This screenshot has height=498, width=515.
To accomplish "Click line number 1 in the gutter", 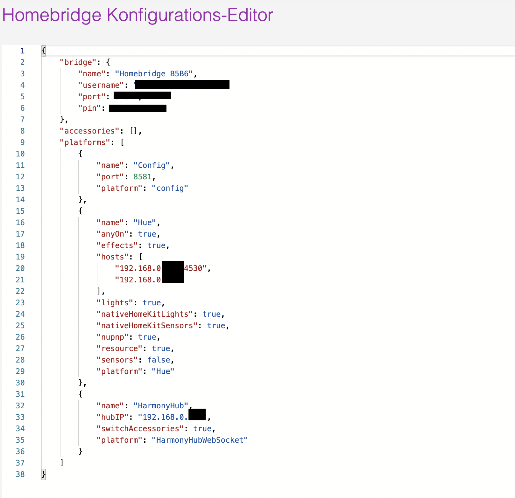I will 22,51.
